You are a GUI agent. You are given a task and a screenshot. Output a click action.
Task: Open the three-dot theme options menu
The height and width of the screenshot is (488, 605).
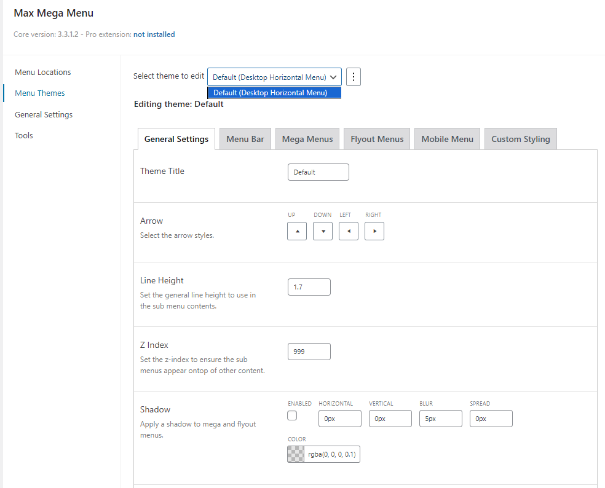pyautogui.click(x=353, y=77)
